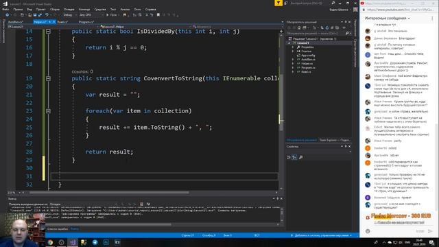Click the yellow notifications filter flag icon
The width and height of the screenshot is (439, 247).
click(x=278, y=3)
